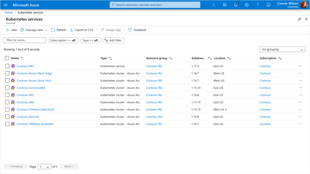Open the feedback smiley icon
Screen dimensions: 310x174
click(x=269, y=5)
